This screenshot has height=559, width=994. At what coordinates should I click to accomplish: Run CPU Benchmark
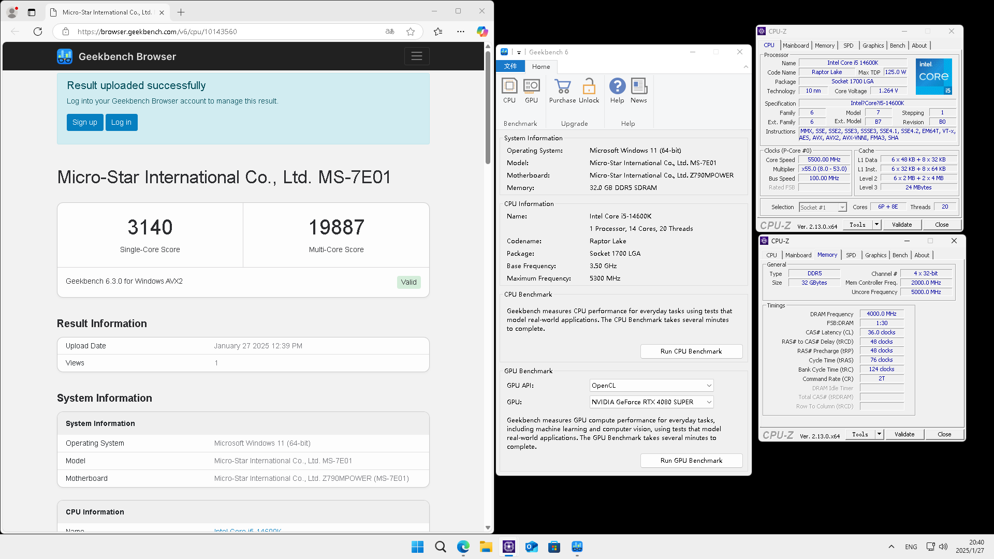pyautogui.click(x=691, y=351)
